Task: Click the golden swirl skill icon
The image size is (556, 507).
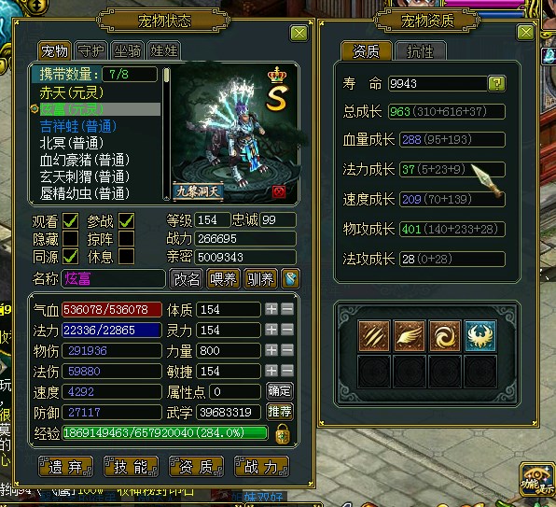Action: [x=445, y=335]
